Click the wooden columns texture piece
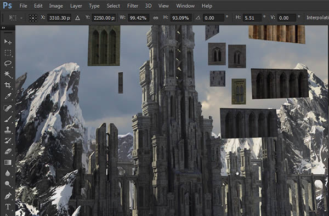Image resolution: width=329 pixels, height=216 pixels. coord(277,35)
